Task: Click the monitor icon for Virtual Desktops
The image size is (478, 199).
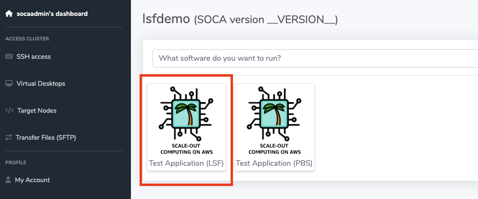Action: point(9,84)
